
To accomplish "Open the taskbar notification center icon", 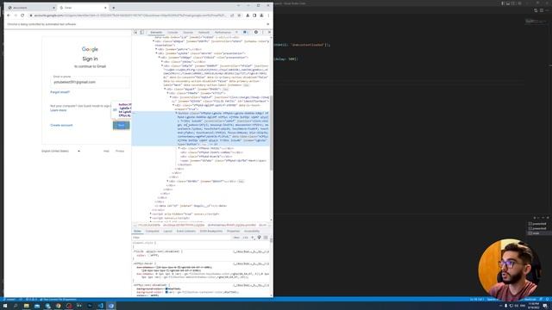I will (x=545, y=307).
